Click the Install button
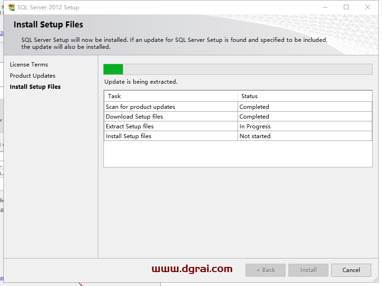The height and width of the screenshot is (286, 382). tap(308, 270)
